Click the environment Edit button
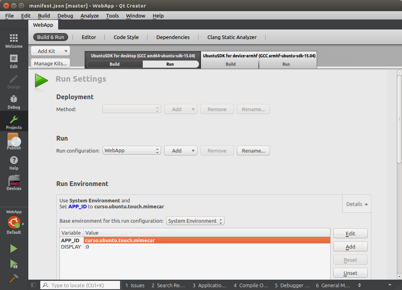This screenshot has width=402, height=290. point(351,233)
